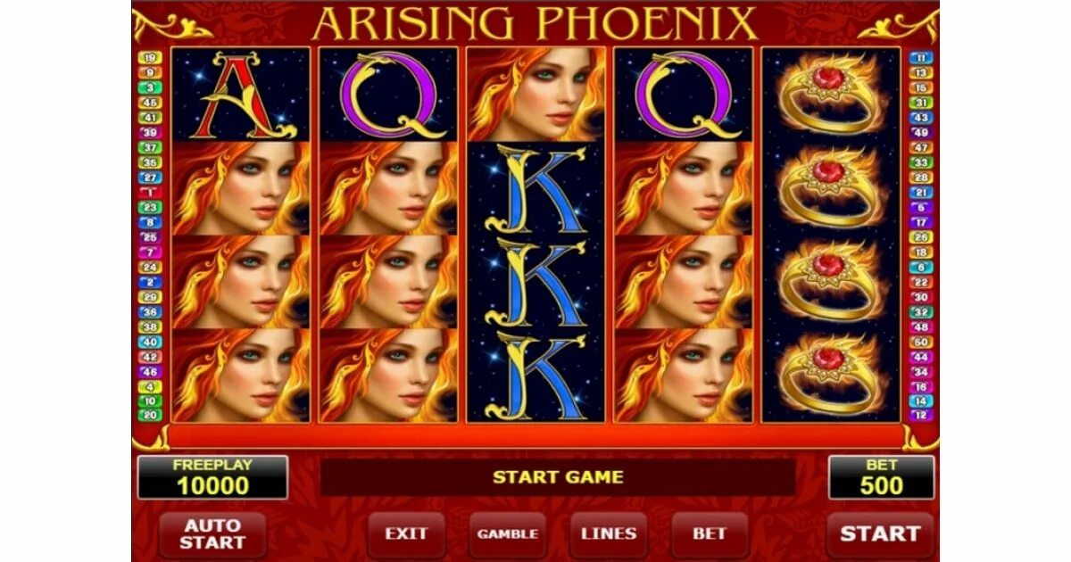Click payline 12 indicator at bottom right
Image resolution: width=1071 pixels, height=562 pixels.
tap(920, 415)
